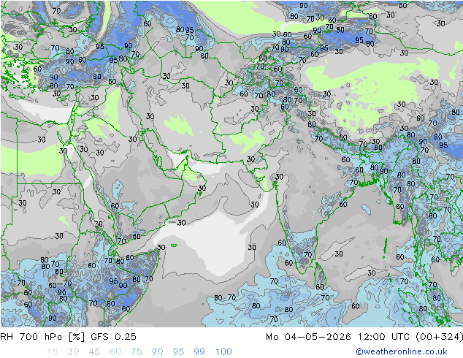Click the ©weatheronline.co.uk credit text
This screenshot has height=358, width=463.
pos(401,351)
